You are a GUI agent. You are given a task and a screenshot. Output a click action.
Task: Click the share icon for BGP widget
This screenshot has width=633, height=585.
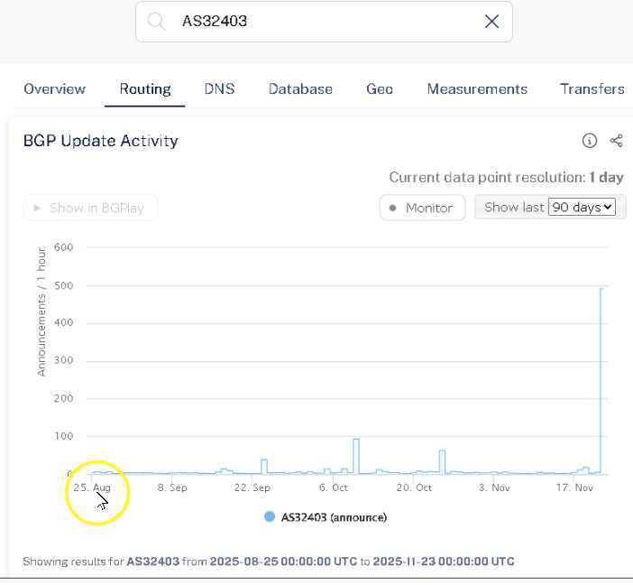[617, 141]
